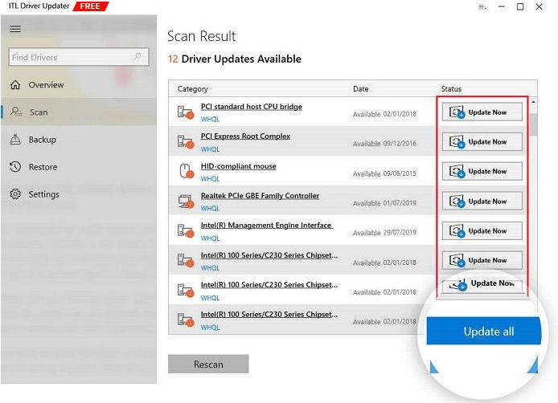Viewport: 558px width, 403px height.
Task: Click the Rescan button
Action: point(208,364)
